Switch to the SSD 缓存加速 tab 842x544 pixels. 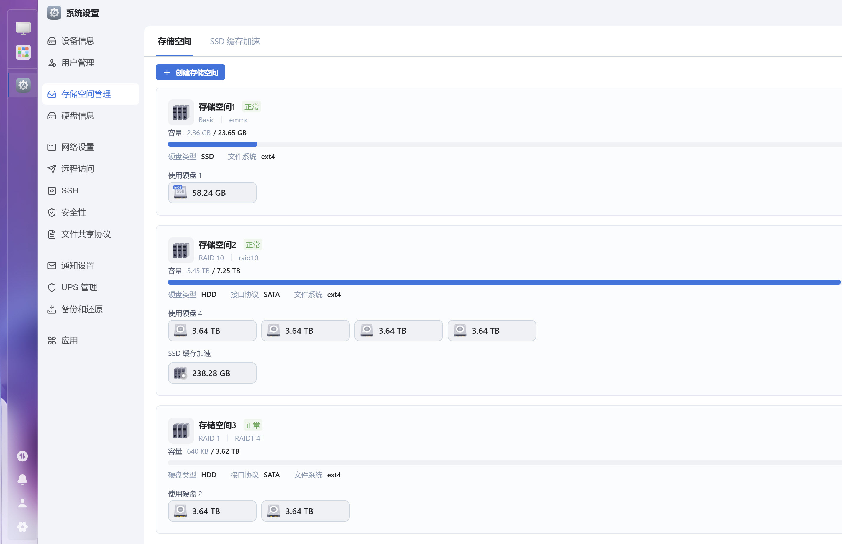(x=235, y=41)
